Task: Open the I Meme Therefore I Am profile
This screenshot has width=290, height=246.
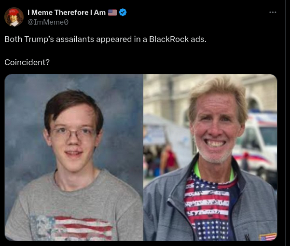Action: (x=67, y=13)
